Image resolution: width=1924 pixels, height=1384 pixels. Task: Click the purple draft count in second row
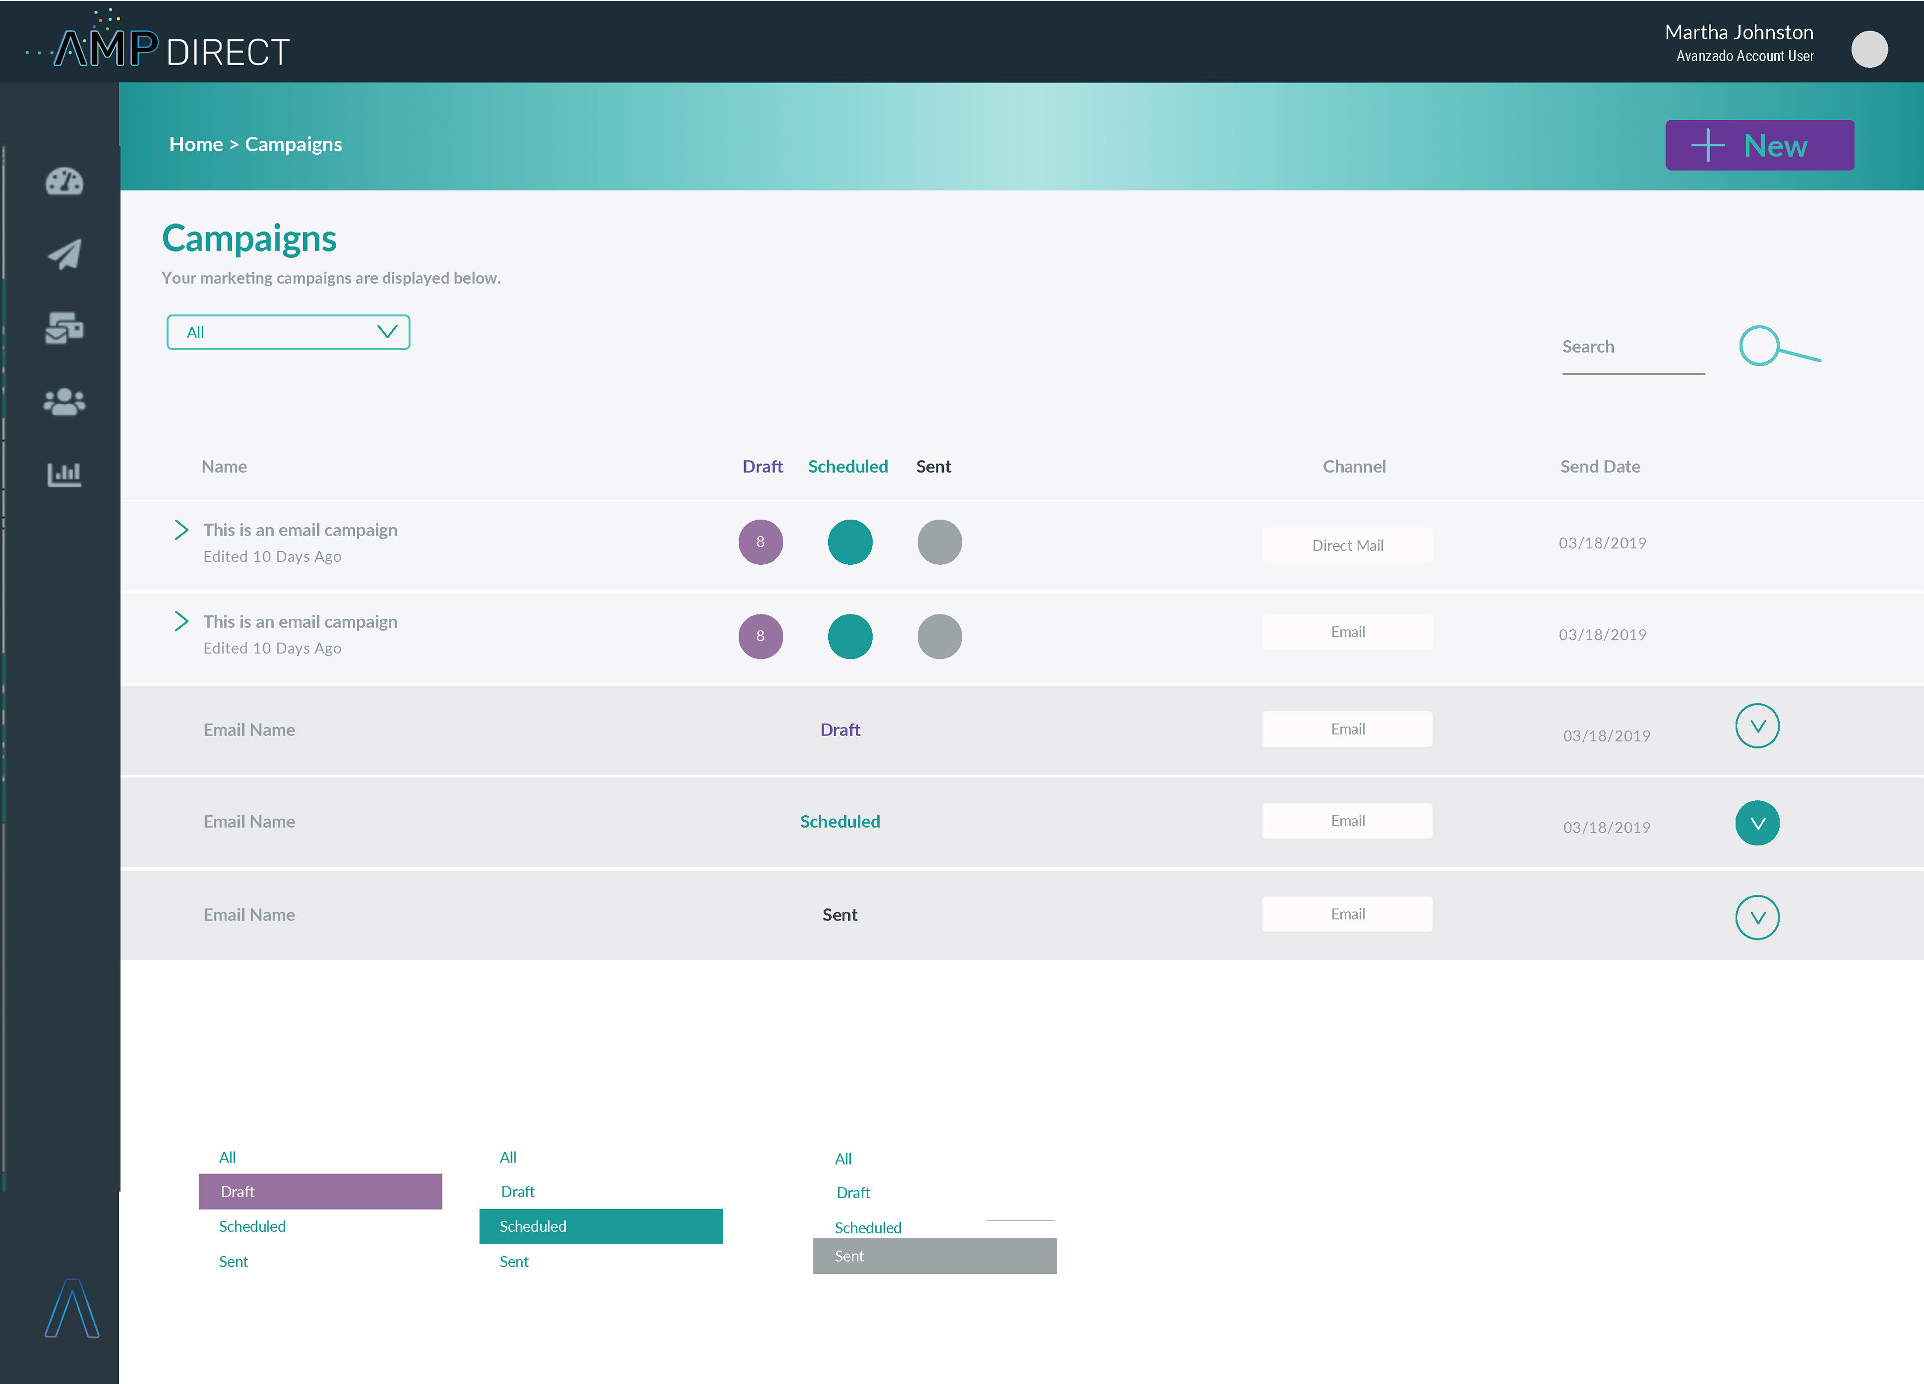(760, 635)
